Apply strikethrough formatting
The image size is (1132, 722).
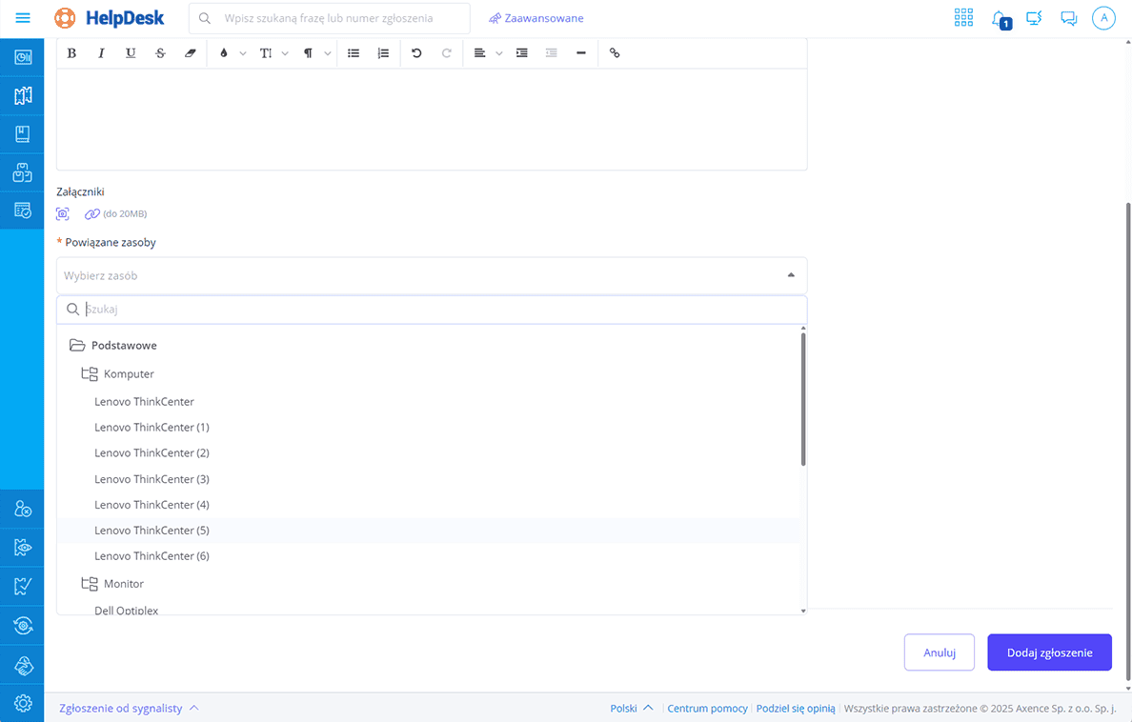coord(160,53)
